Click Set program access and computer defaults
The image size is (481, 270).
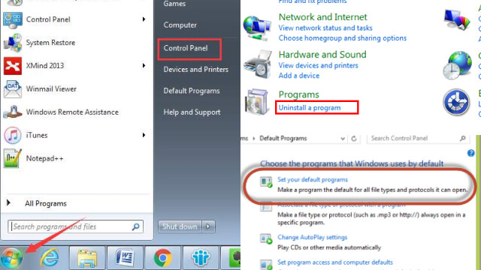[335, 262]
